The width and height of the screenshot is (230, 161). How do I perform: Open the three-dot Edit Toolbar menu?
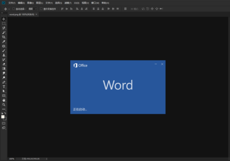point(4,109)
